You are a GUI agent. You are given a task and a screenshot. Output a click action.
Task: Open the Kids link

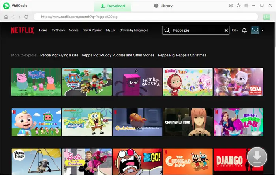pos(235,30)
